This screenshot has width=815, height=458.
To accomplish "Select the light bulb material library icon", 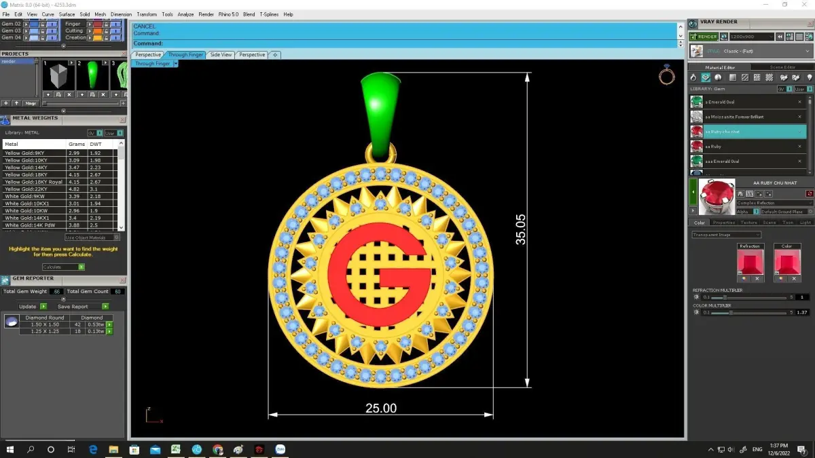I will [809, 78].
